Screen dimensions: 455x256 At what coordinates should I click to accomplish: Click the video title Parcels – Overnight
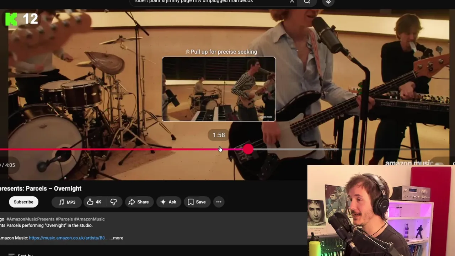click(x=41, y=188)
